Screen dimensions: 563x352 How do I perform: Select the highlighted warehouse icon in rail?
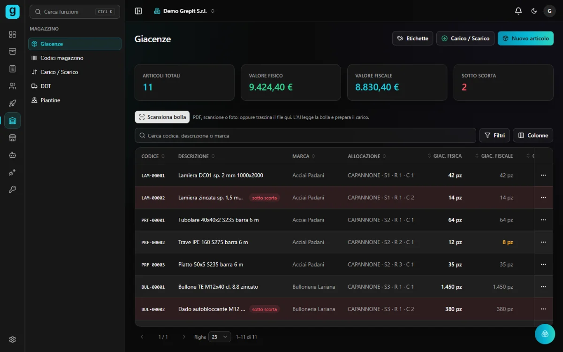(13, 121)
